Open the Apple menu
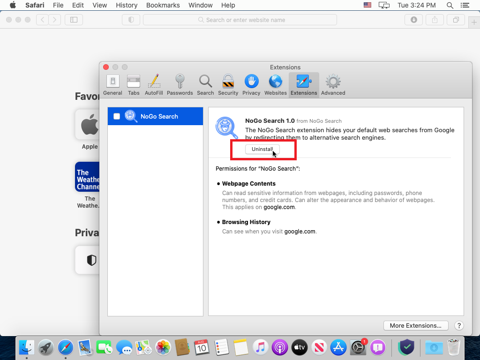Image resolution: width=480 pixels, height=360 pixels. coord(13,5)
